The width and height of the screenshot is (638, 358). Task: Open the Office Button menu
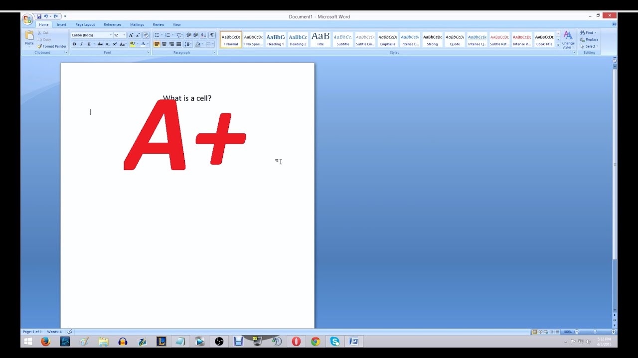tap(27, 19)
